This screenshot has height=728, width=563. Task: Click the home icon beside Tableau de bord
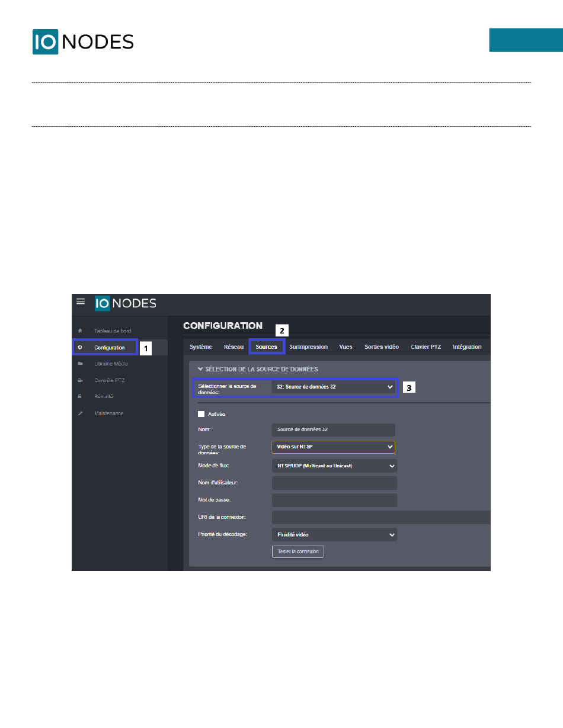point(79,331)
